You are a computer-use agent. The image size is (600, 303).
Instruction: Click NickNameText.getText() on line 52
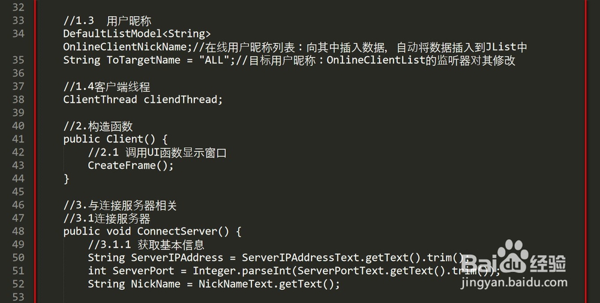pos(266,284)
